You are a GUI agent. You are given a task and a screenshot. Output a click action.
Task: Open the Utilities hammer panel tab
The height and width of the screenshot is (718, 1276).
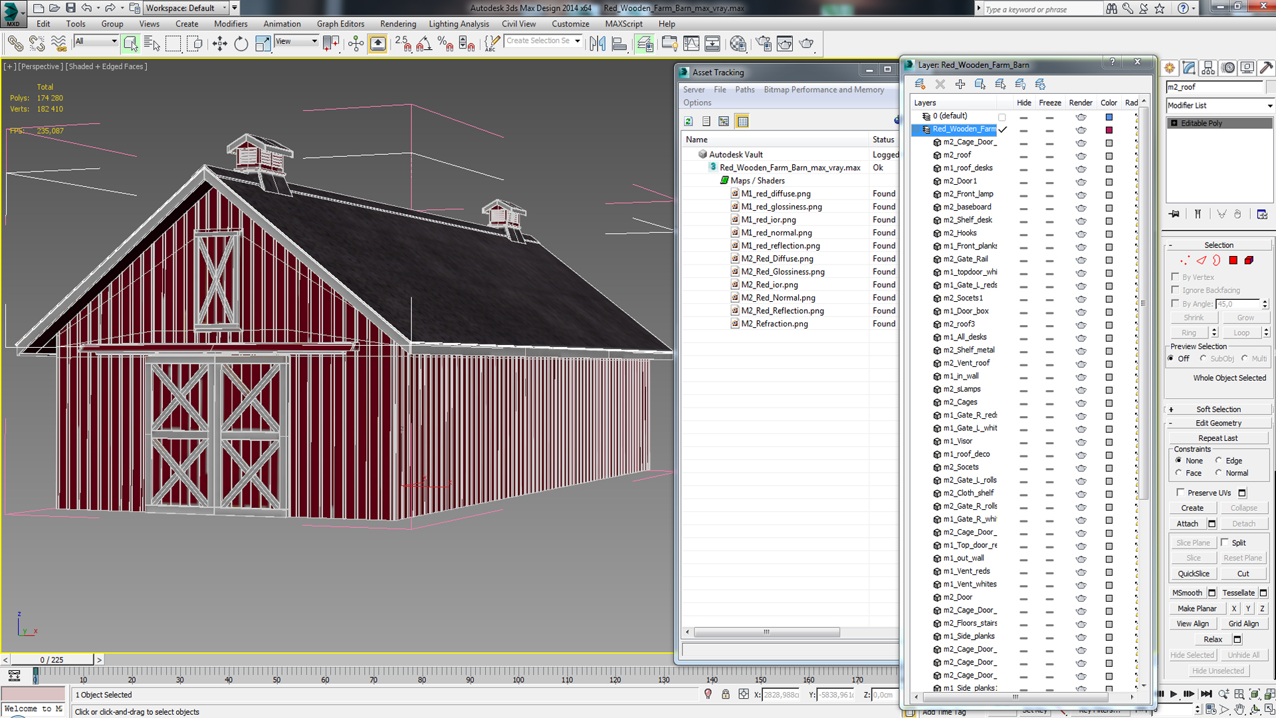click(x=1266, y=68)
